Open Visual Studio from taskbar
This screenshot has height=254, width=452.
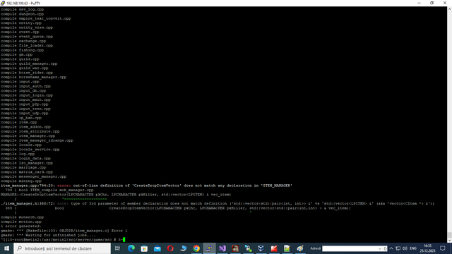[x=222, y=248]
